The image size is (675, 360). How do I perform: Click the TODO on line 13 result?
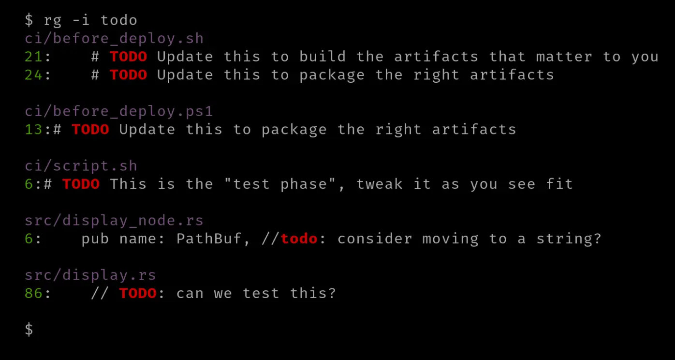click(90, 130)
